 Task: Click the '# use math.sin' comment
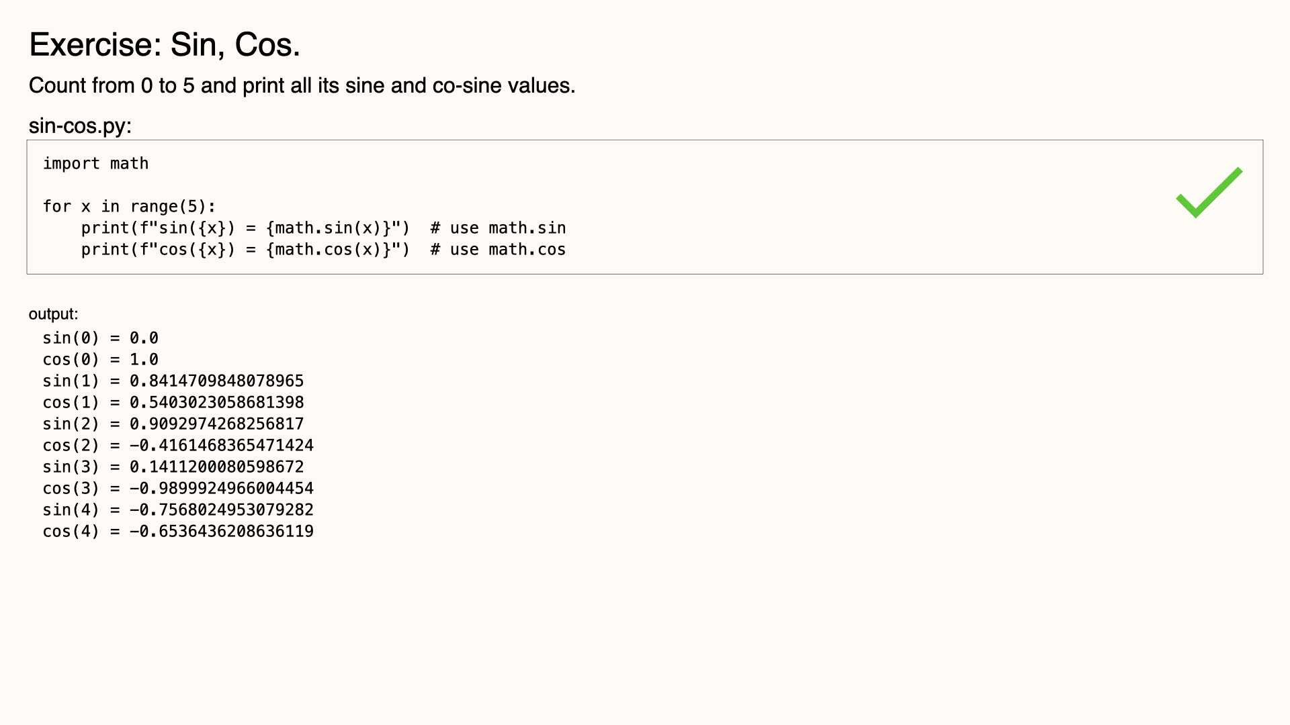pos(498,228)
